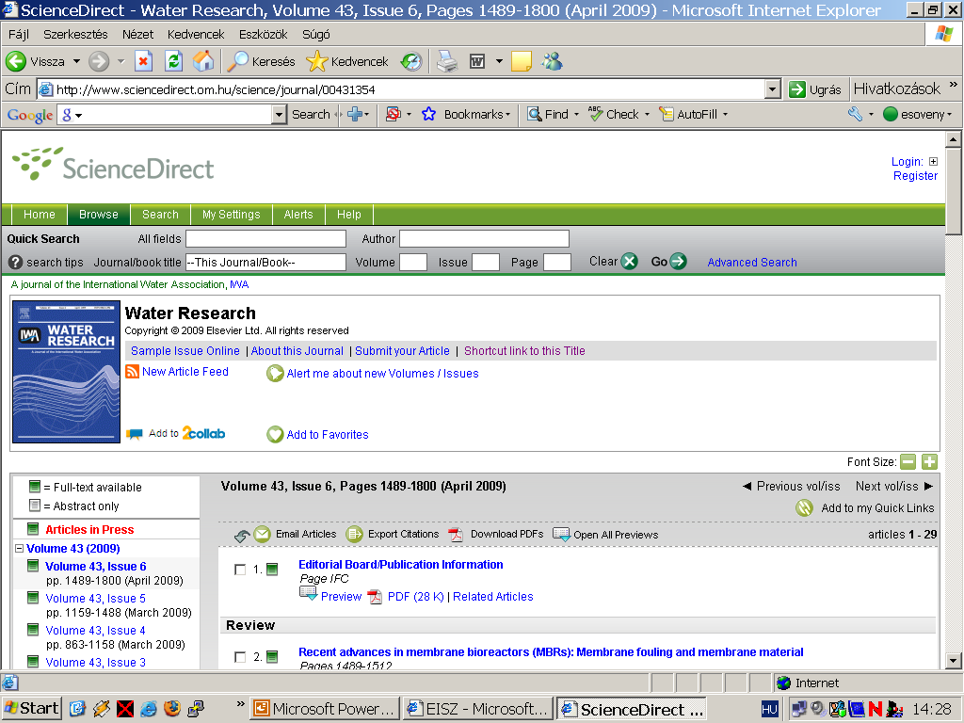964x723 pixels.
Task: Click the Register link
Action: point(915,176)
